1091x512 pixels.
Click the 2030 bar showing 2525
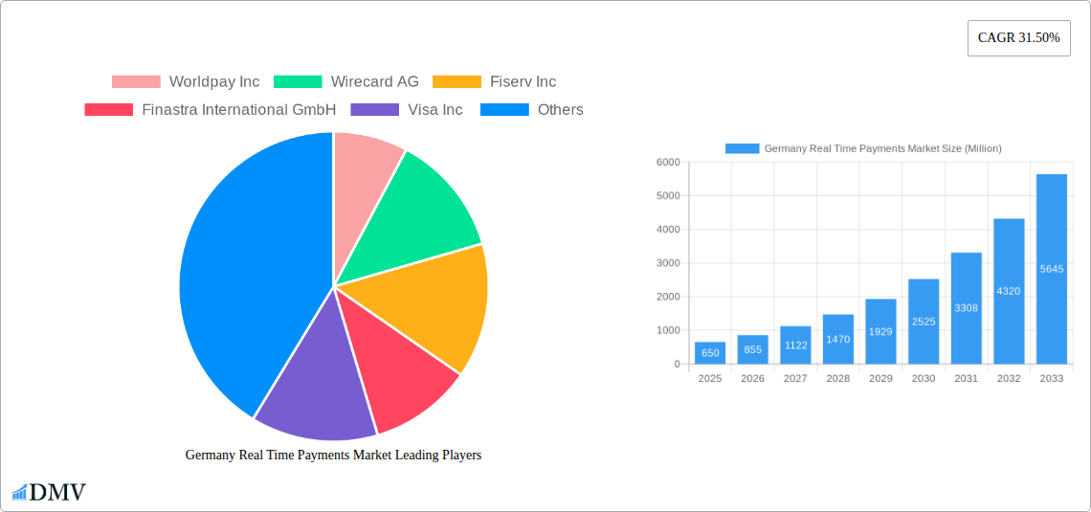click(924, 322)
